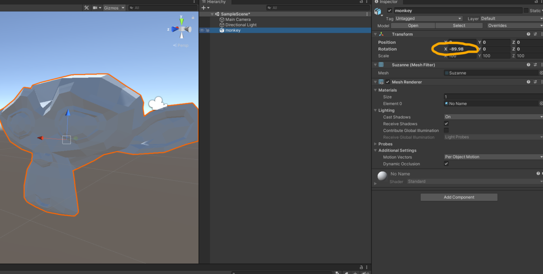Open Motion Vectors dropdown Per Object Motion
This screenshot has height=274, width=543.
coord(493,157)
